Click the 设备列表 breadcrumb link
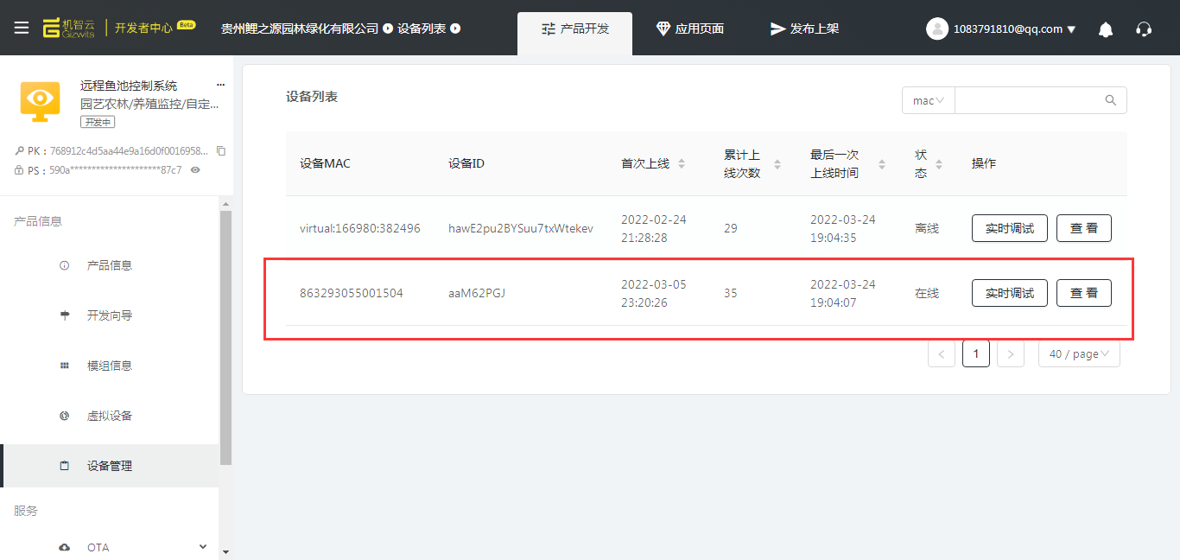The image size is (1180, 560). 422,29
